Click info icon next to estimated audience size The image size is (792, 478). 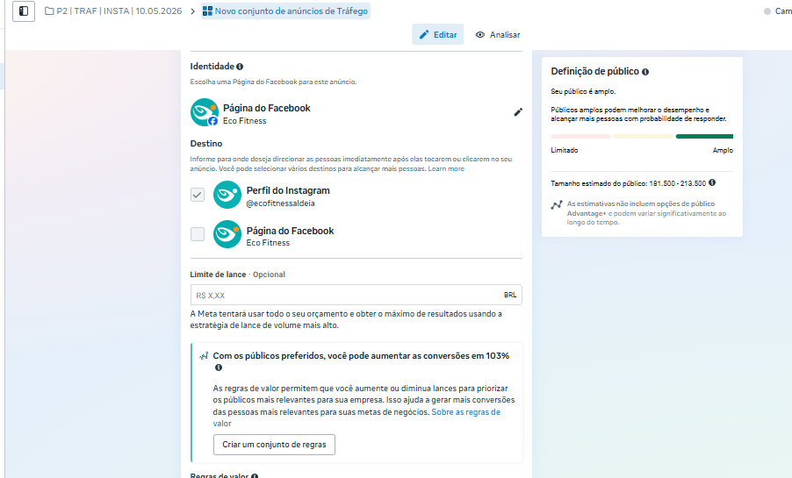coord(712,182)
